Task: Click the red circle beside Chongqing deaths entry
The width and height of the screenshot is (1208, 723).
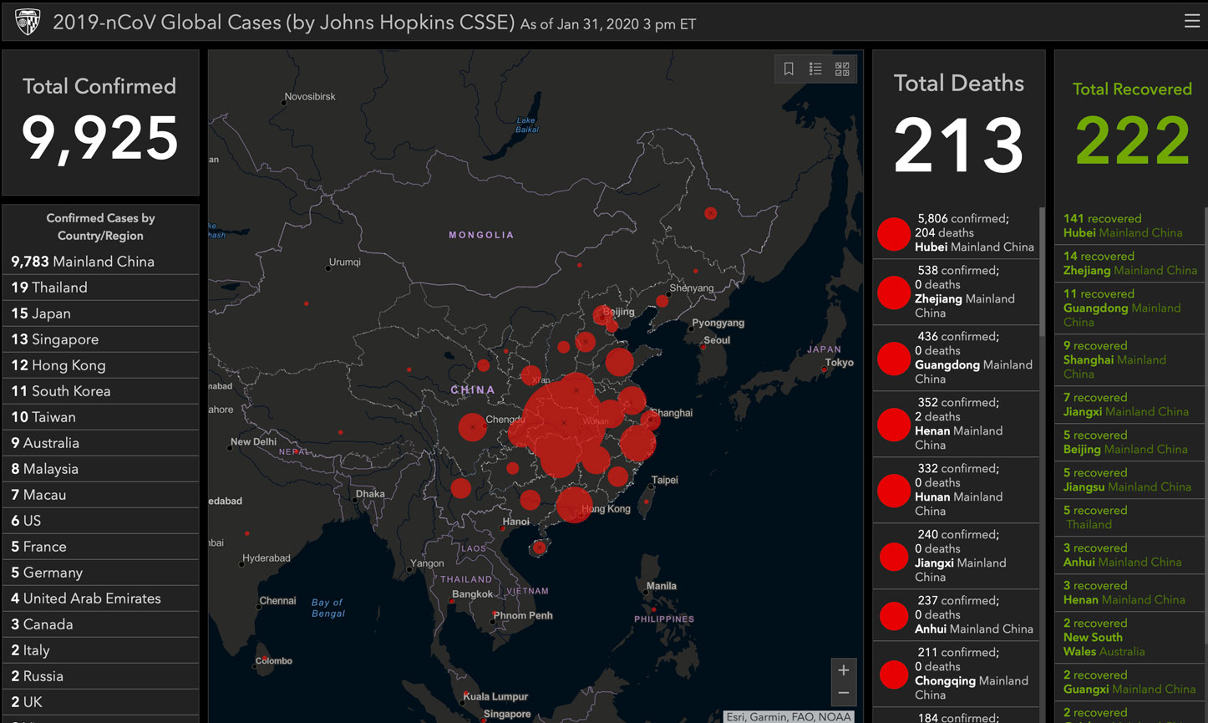Action: [x=894, y=675]
